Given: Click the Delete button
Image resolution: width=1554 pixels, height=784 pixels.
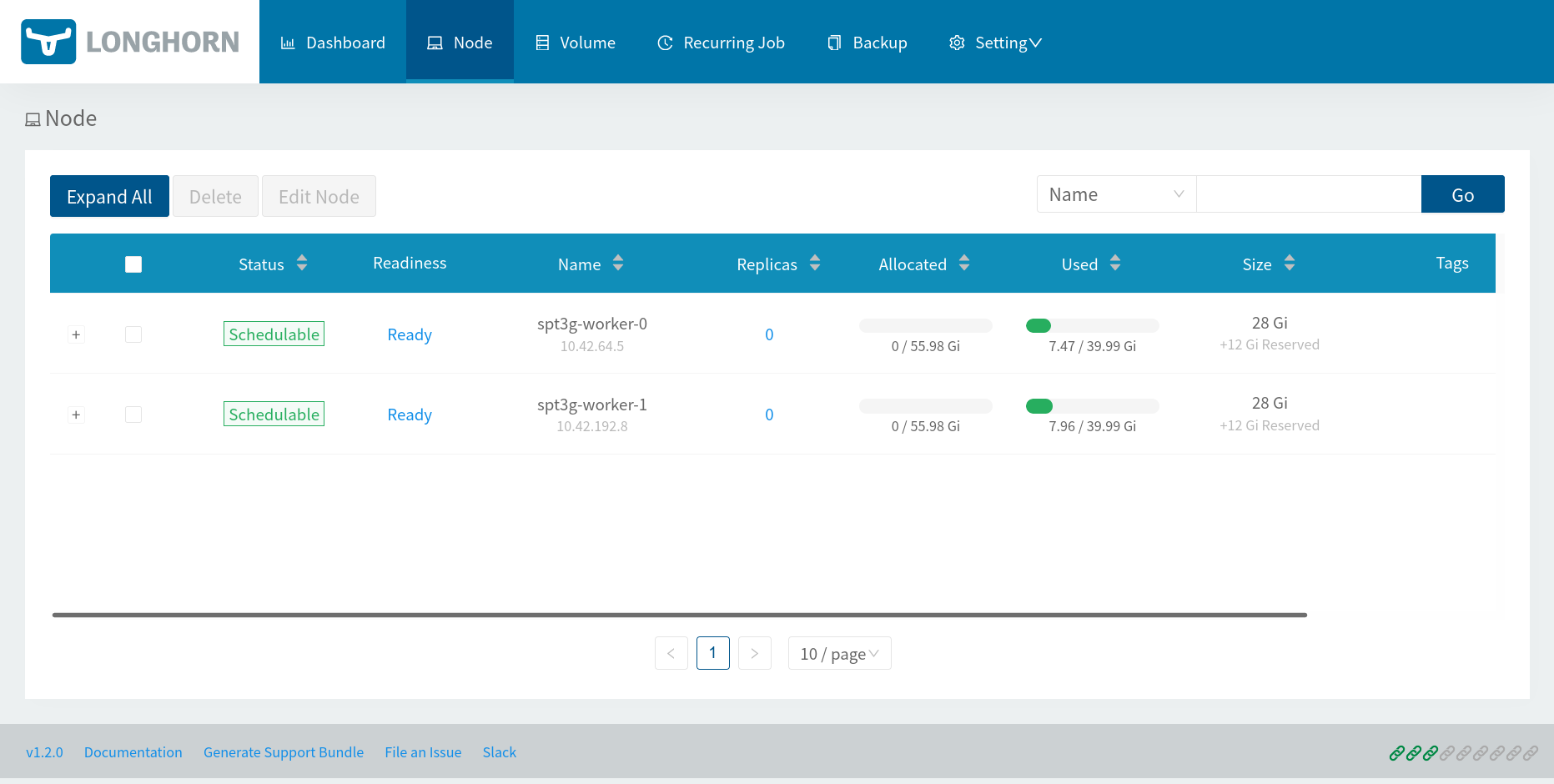Looking at the screenshot, I should point(215,196).
